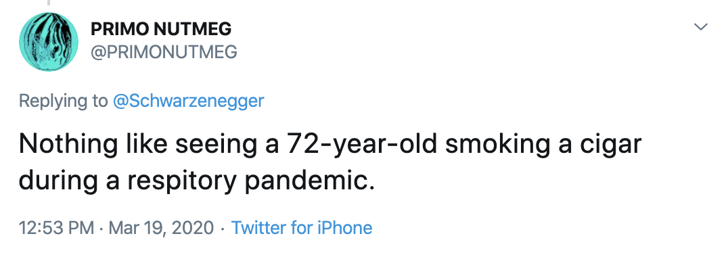This screenshot has width=728, height=257.
Task: Open the @PRIMONUTMEG handle
Action: [164, 52]
